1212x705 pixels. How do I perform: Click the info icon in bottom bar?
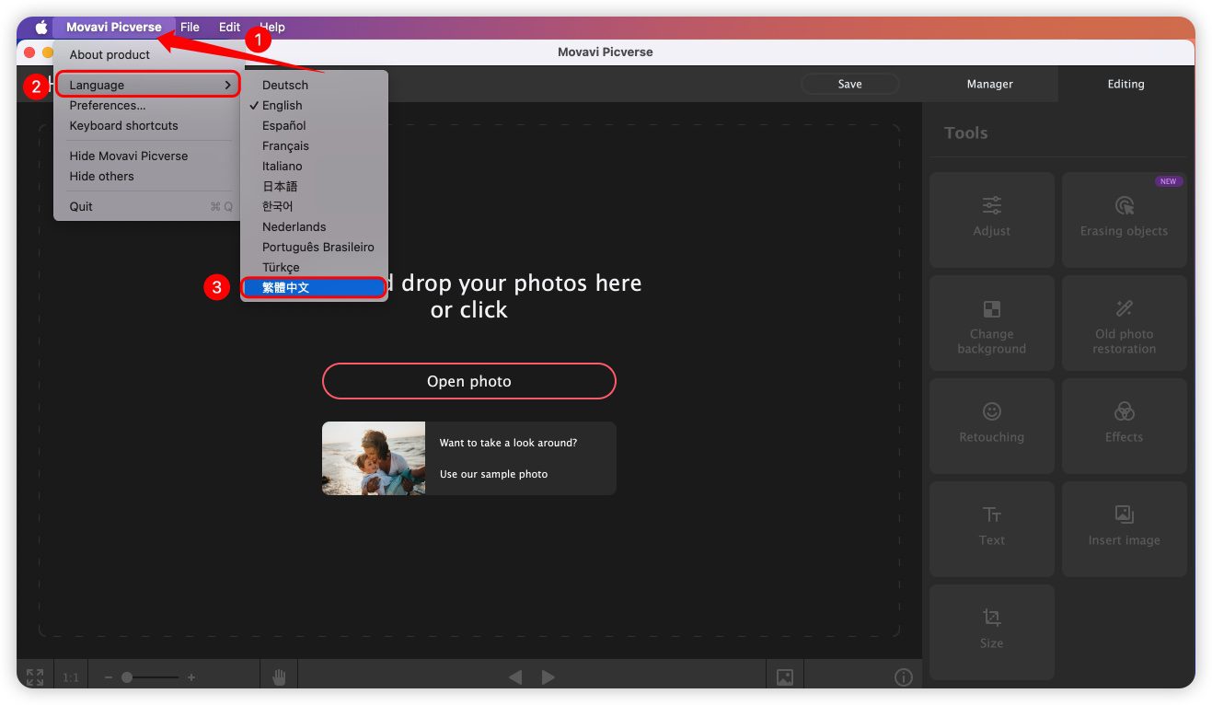[903, 677]
